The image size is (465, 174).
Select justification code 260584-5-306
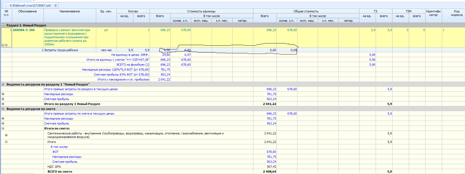pos(24,30)
